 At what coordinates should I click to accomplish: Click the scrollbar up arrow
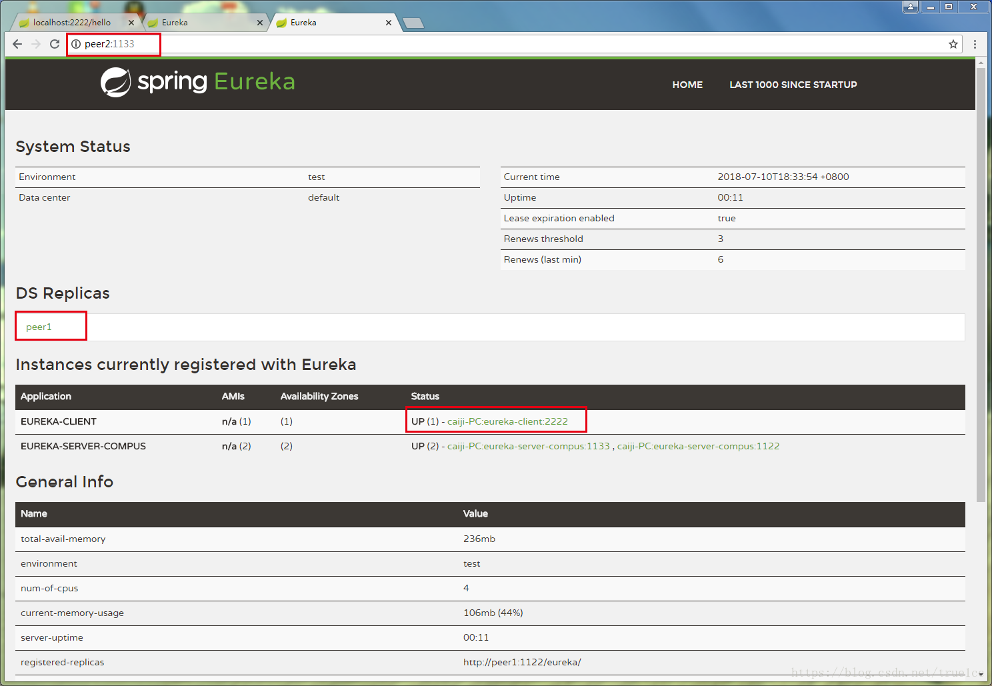click(x=981, y=62)
